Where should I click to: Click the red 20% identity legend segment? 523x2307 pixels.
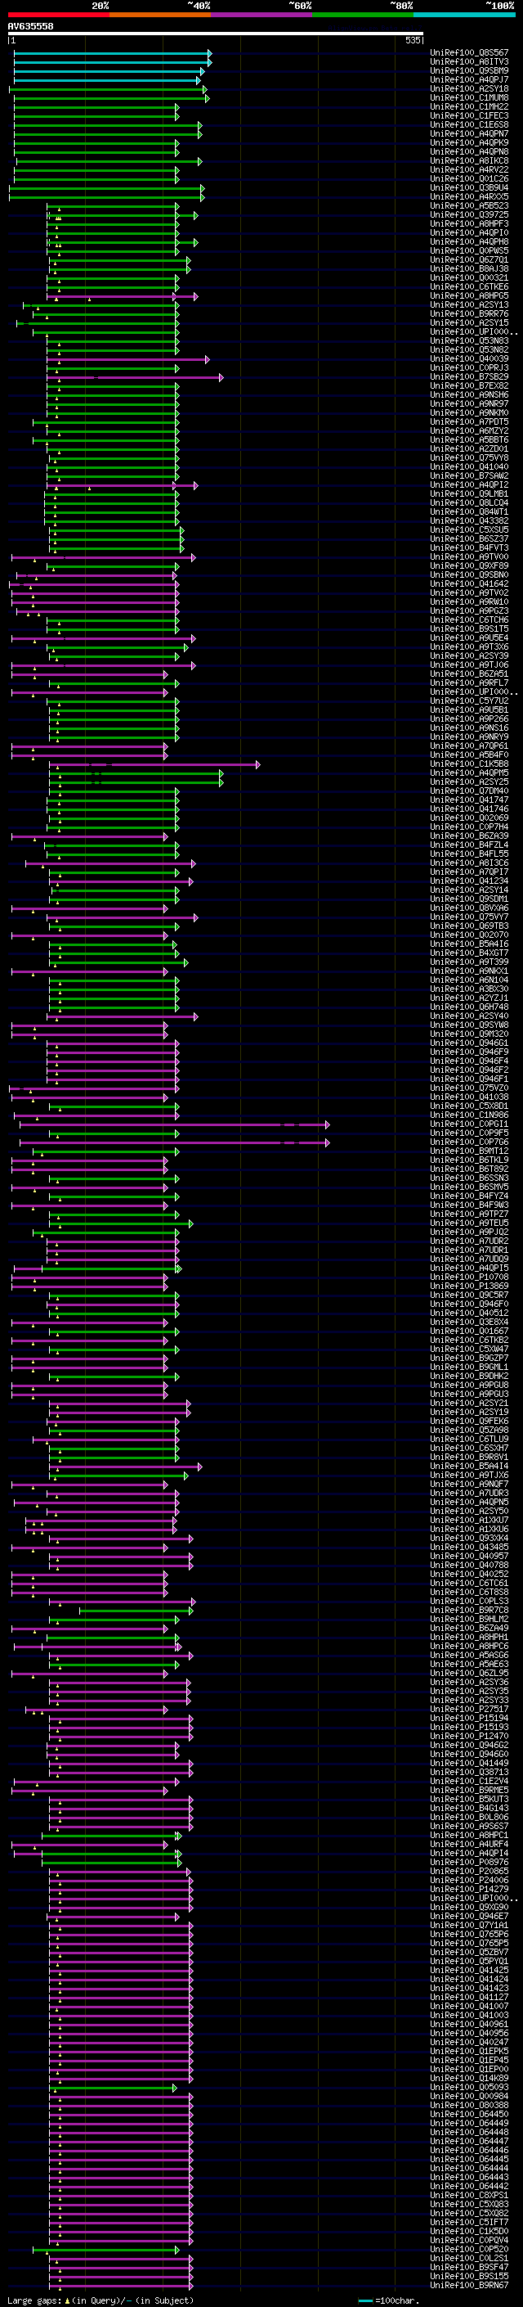59,15
